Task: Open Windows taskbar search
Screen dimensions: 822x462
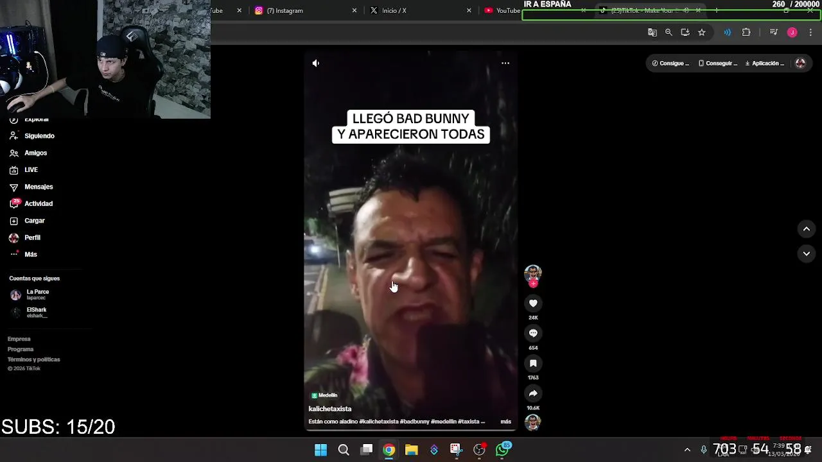Action: click(344, 450)
